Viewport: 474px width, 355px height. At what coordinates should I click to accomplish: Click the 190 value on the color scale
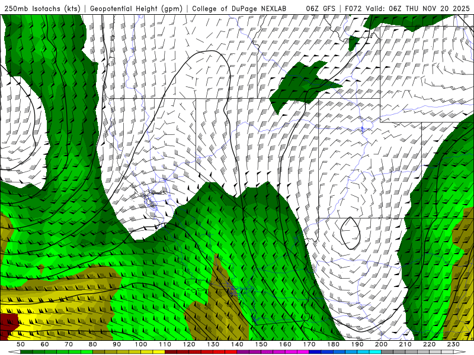point(357,344)
